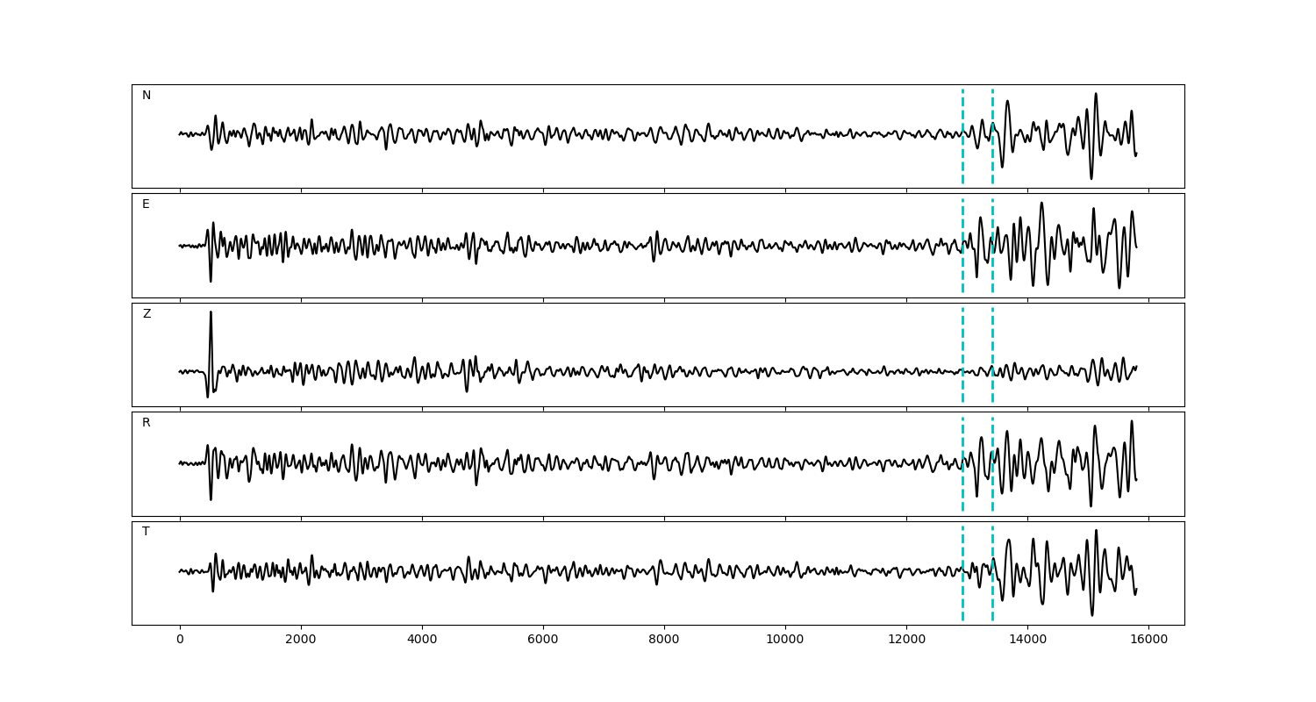Click the N channel label
The width and height of the screenshot is (1316, 702).
click(x=147, y=96)
